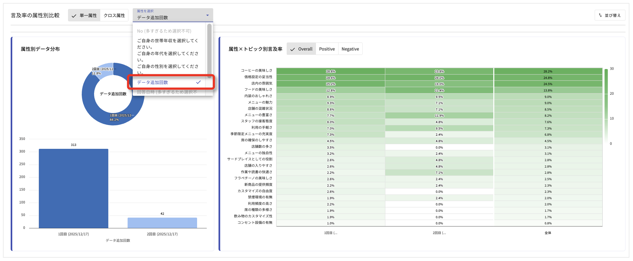Click the green heatmap color scale bar
Image resolution: width=633 pixels, height=261 pixels.
[x=606, y=105]
